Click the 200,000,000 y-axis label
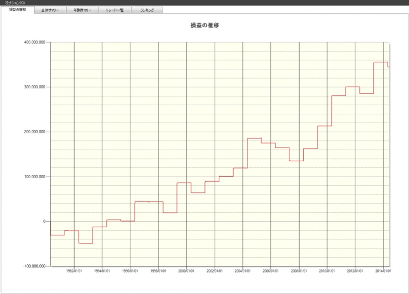This screenshot has width=409, height=294. tap(34, 132)
